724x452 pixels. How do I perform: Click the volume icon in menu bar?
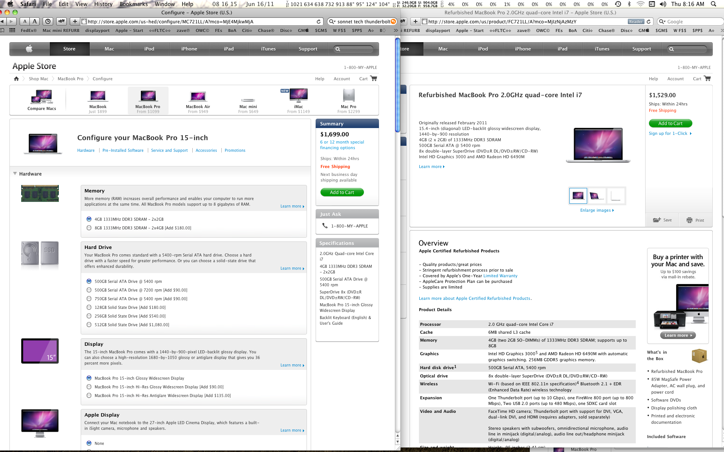(x=663, y=4)
